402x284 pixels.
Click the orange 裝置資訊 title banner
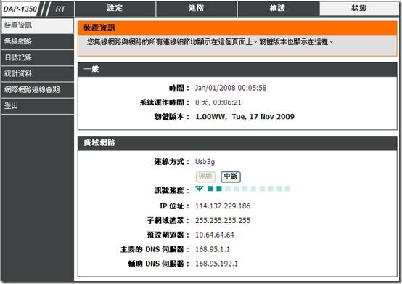237,28
